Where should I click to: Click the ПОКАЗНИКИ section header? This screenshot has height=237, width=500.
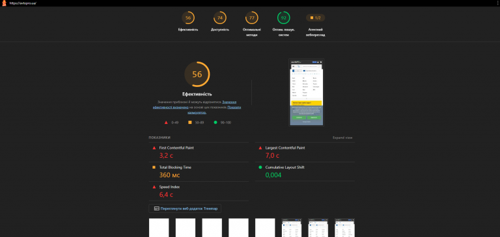(x=160, y=138)
